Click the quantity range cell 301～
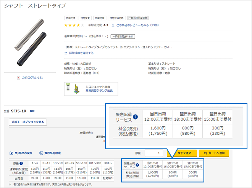252x188 pixels. pos(108,163)
